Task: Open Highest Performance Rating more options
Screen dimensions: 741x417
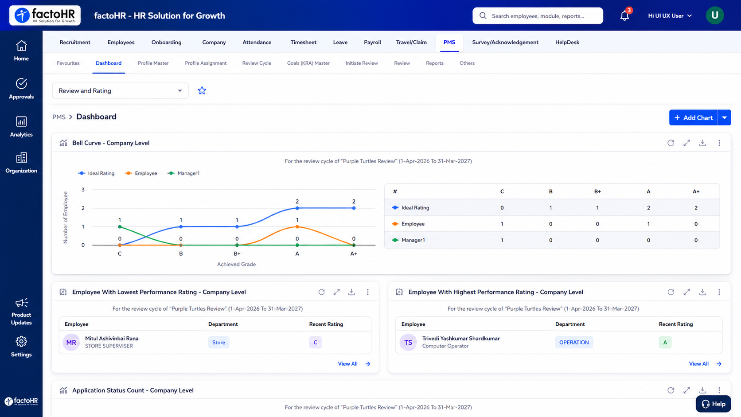Action: pyautogui.click(x=719, y=292)
